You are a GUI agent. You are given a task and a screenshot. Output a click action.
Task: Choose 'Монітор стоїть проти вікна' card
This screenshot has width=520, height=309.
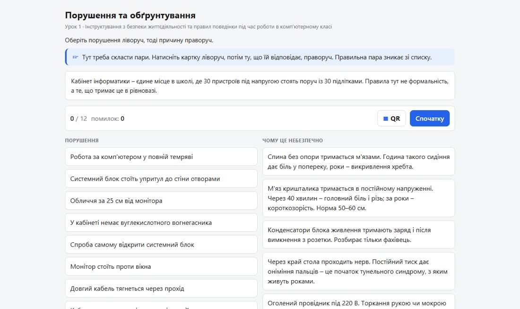point(161,266)
